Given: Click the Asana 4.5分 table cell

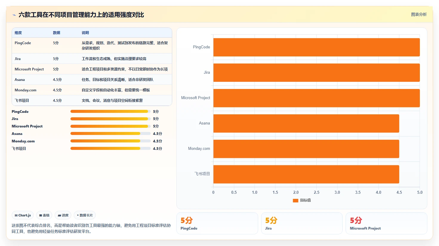Looking at the screenshot, I should 57,80.
